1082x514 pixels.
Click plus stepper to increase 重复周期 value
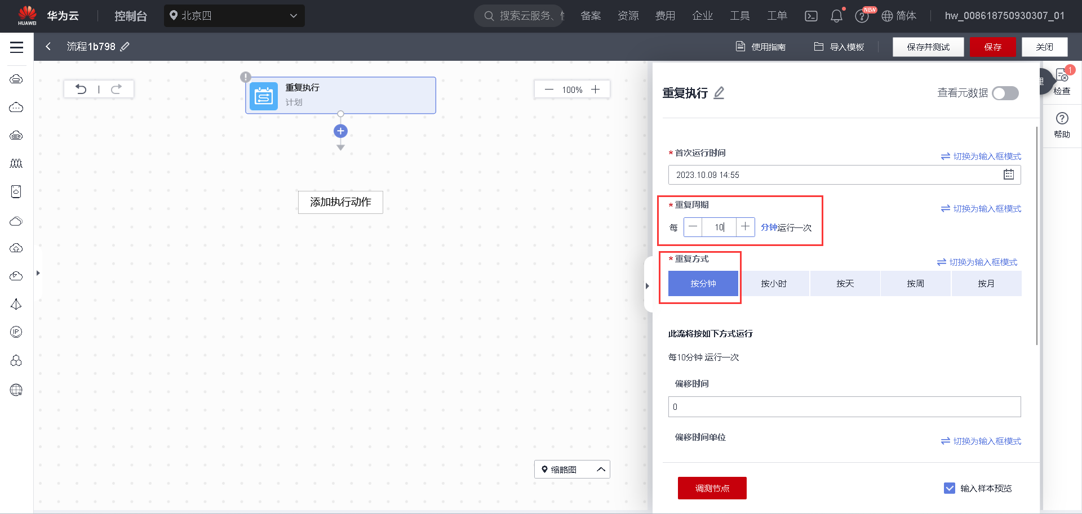pyautogui.click(x=745, y=227)
